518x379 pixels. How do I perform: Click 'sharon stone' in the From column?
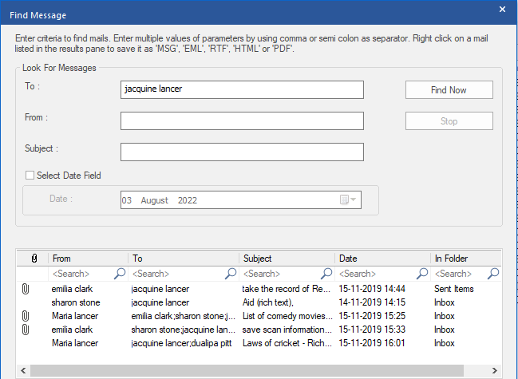pyautogui.click(x=76, y=302)
